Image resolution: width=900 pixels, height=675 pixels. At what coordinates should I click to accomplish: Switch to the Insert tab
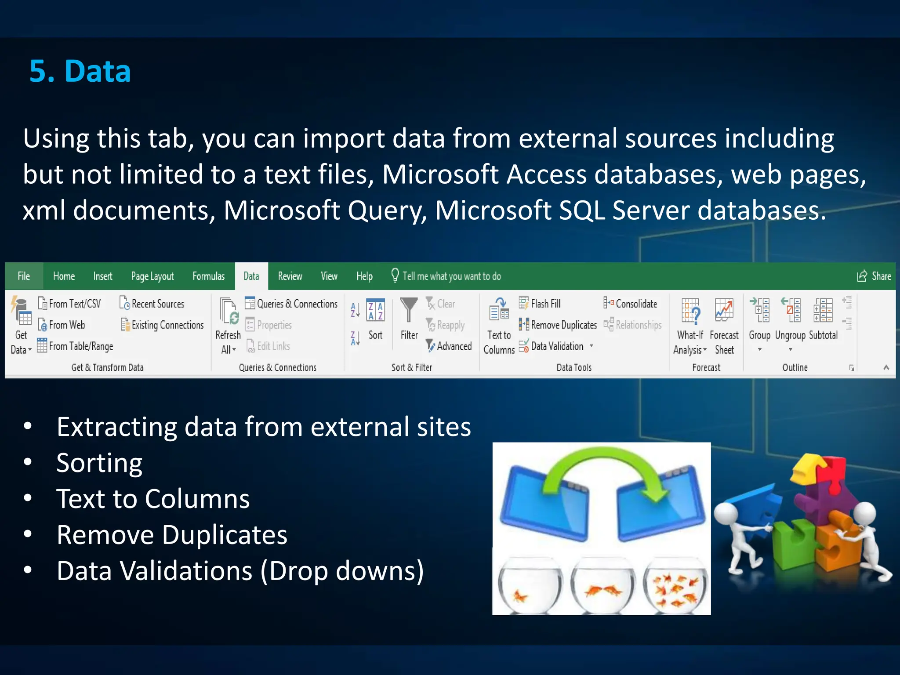pos(103,276)
